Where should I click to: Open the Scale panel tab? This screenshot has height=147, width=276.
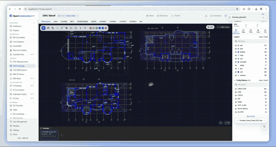click(x=258, y=31)
